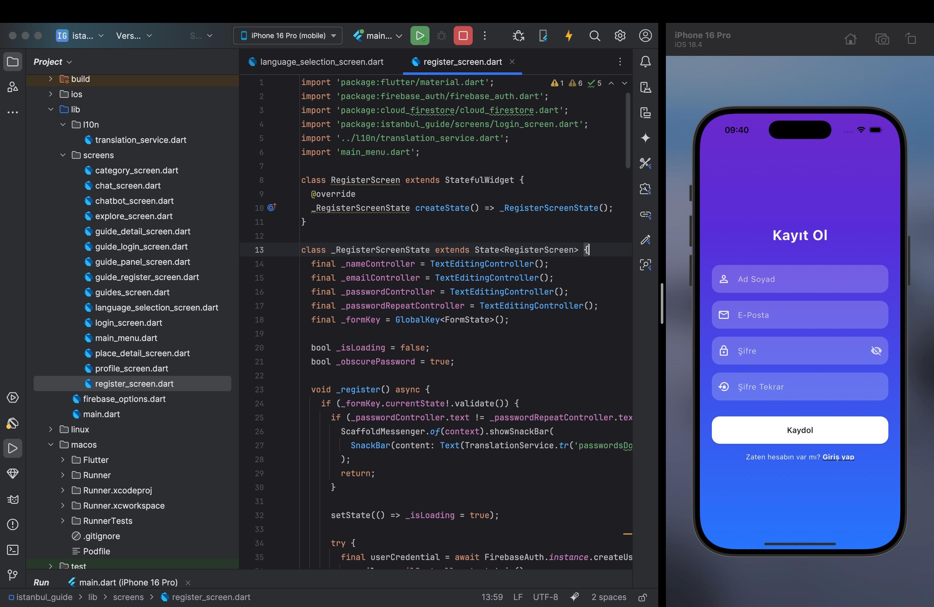This screenshot has width=934, height=607.
Task: Open the Problems tool window icon
Action: coord(13,524)
